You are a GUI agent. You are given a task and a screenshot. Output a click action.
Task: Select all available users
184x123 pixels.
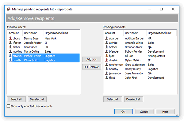click(x=16, y=99)
